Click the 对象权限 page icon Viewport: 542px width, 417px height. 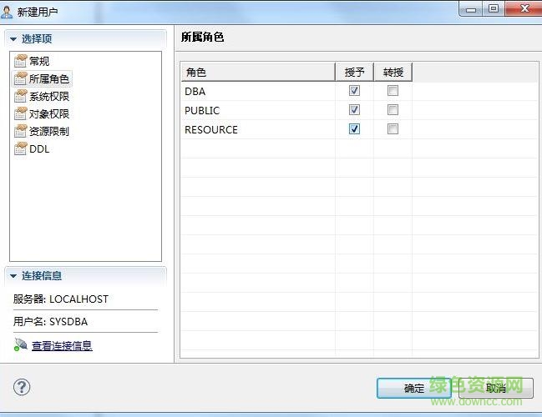tap(21, 113)
